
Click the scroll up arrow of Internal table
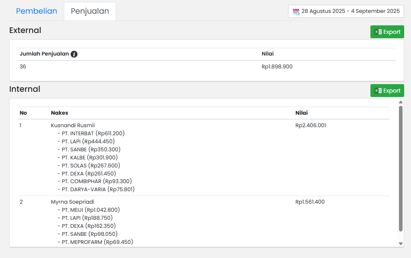401,102
